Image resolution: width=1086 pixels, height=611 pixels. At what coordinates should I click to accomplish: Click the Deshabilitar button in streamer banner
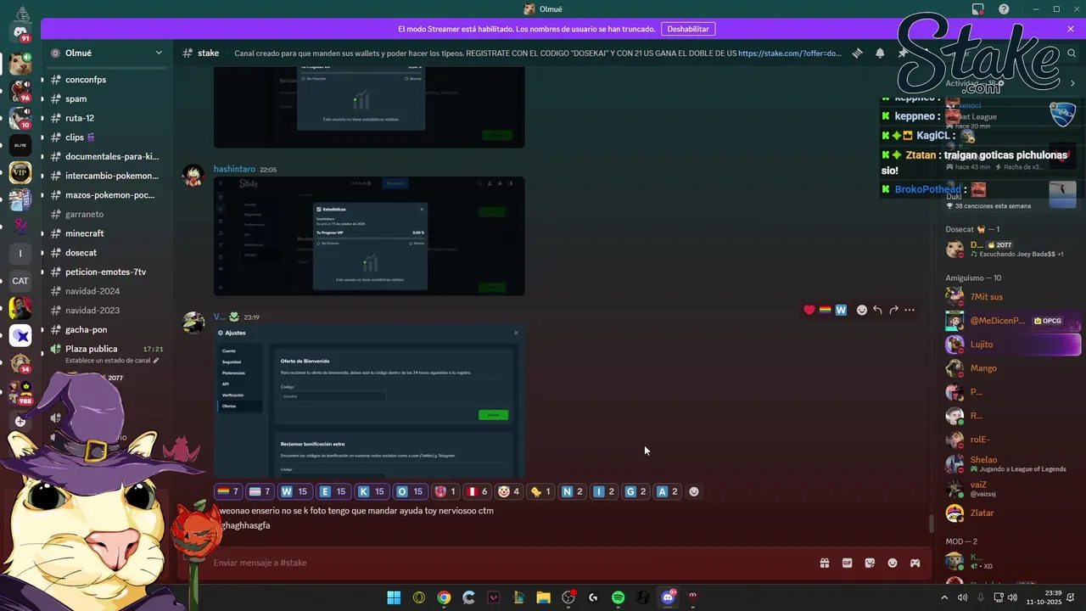coord(687,29)
